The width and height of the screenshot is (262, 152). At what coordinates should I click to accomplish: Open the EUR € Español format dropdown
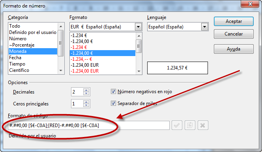(x=138, y=27)
